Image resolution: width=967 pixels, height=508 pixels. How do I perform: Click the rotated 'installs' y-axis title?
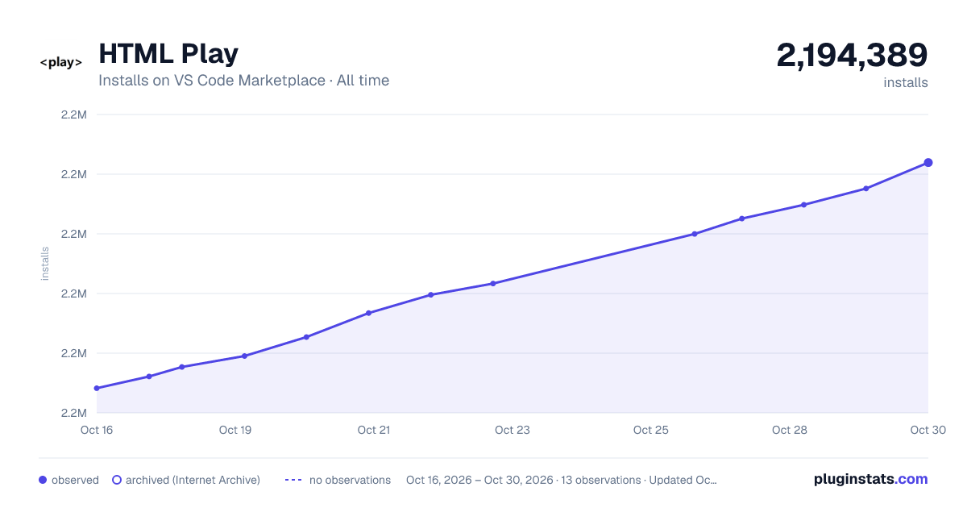(x=45, y=264)
